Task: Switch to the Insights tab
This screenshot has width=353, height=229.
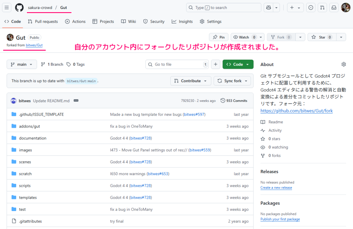Action: point(182,21)
